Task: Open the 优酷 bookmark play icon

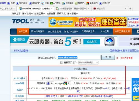Action: 43,3
